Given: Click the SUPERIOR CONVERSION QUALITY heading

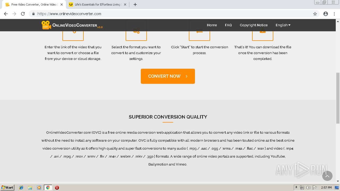Looking at the screenshot, I should (x=168, y=117).
